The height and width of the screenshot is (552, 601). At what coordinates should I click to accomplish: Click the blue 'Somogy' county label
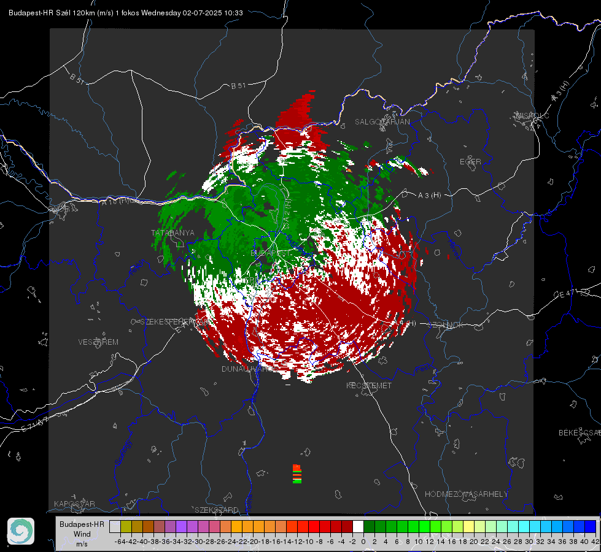123,453
